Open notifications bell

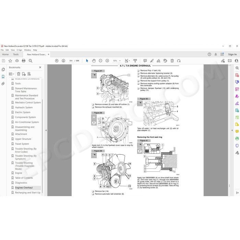[216, 54]
